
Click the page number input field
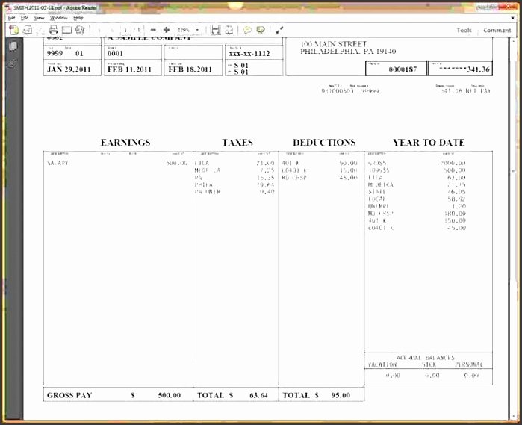click(126, 30)
